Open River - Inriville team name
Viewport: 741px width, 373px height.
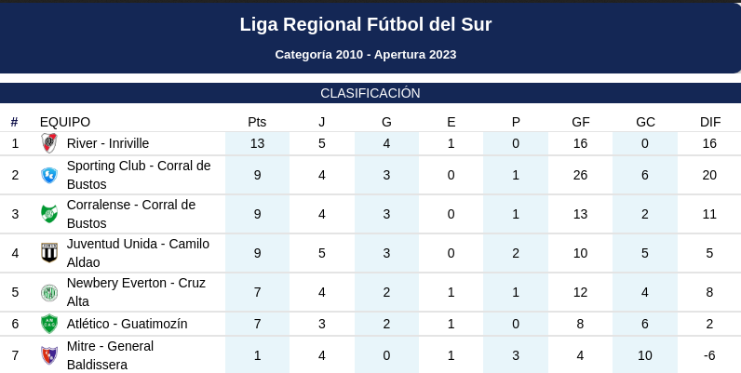click(108, 143)
